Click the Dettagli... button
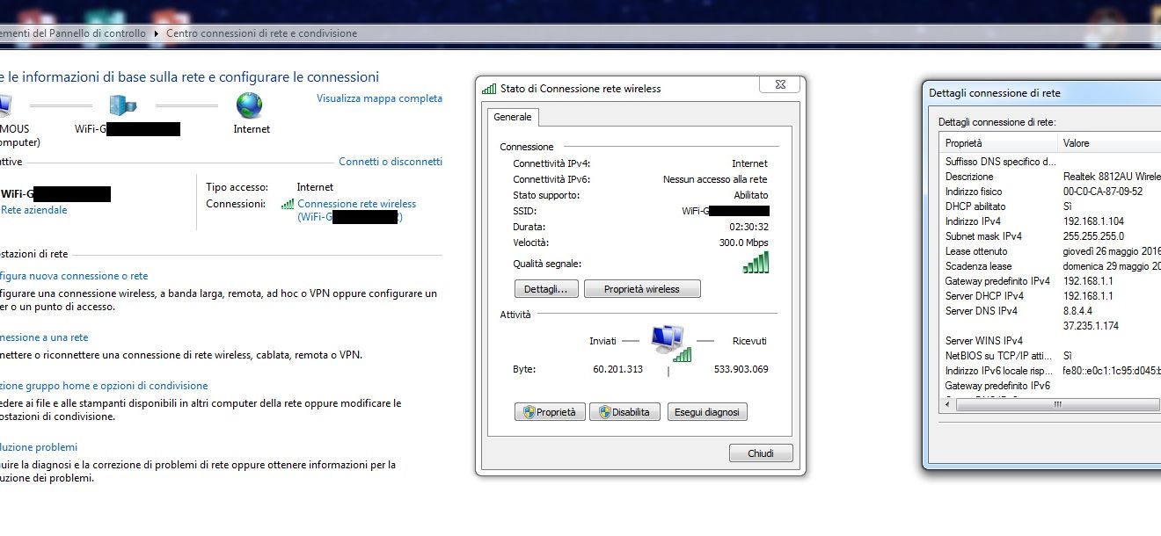 pyautogui.click(x=546, y=289)
